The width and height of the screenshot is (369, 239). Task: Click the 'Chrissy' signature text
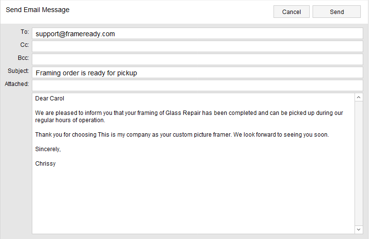tap(45, 164)
